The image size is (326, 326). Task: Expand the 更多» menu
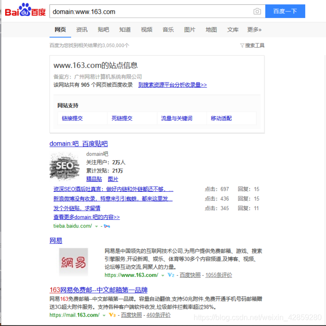(x=254, y=30)
